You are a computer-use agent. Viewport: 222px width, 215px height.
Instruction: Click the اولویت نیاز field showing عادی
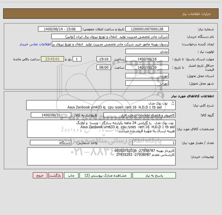click(x=147, y=51)
